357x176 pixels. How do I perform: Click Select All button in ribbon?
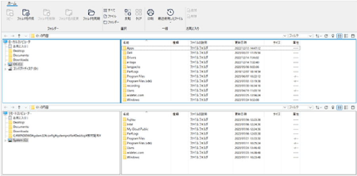[x=110, y=10]
